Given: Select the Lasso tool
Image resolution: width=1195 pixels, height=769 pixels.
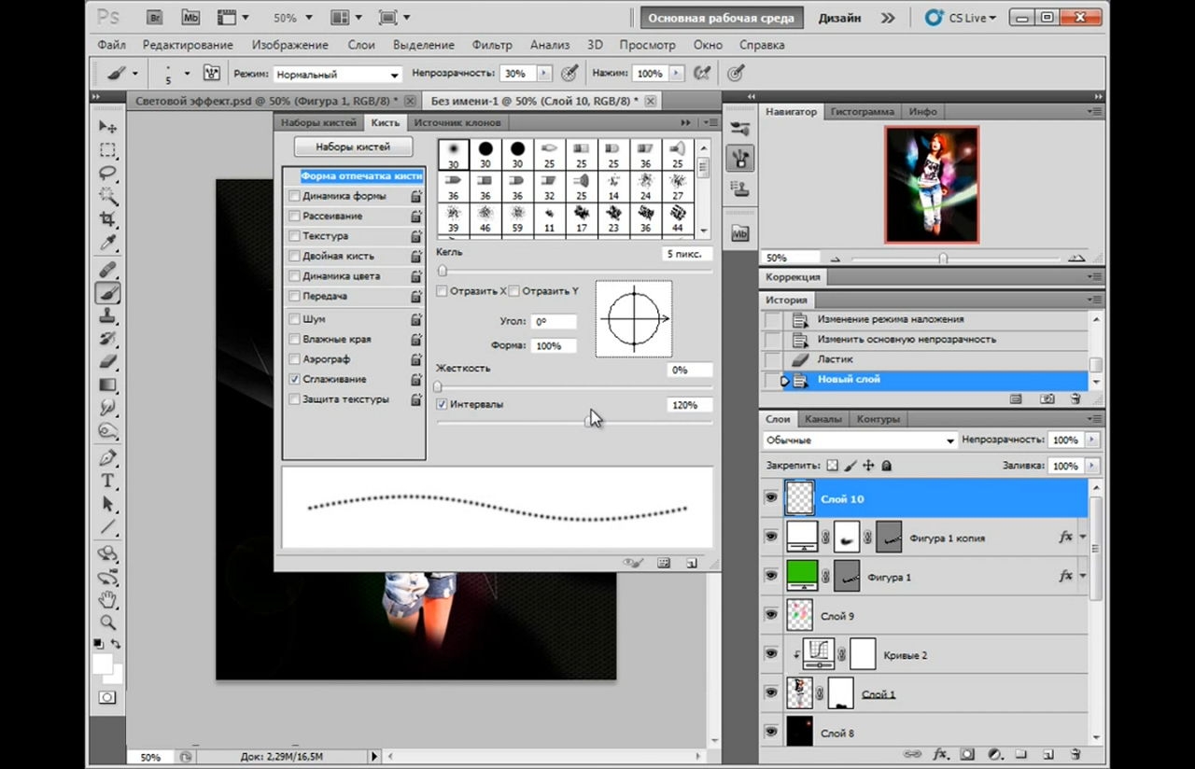Looking at the screenshot, I should coord(108,174).
